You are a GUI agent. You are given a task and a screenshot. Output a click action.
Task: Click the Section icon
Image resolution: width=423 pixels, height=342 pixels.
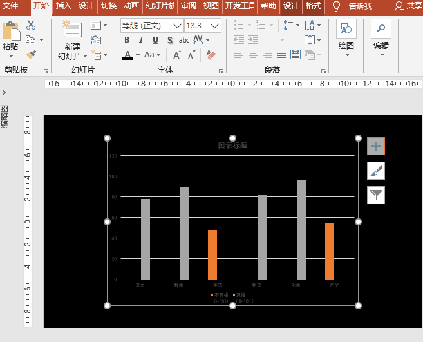point(97,55)
